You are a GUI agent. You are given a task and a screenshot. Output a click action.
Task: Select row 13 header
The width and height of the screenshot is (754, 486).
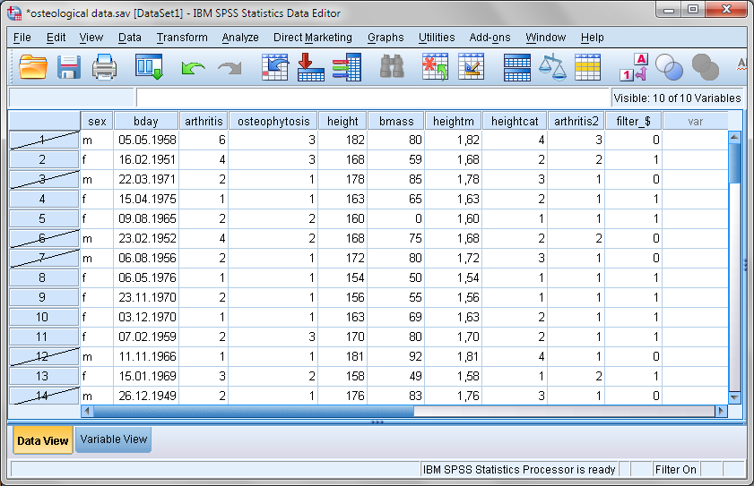(x=44, y=376)
